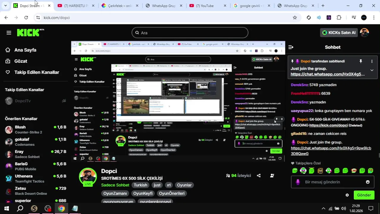Click the KICKs Satın Al button
Screen dimensions: 380x214
[339, 33]
